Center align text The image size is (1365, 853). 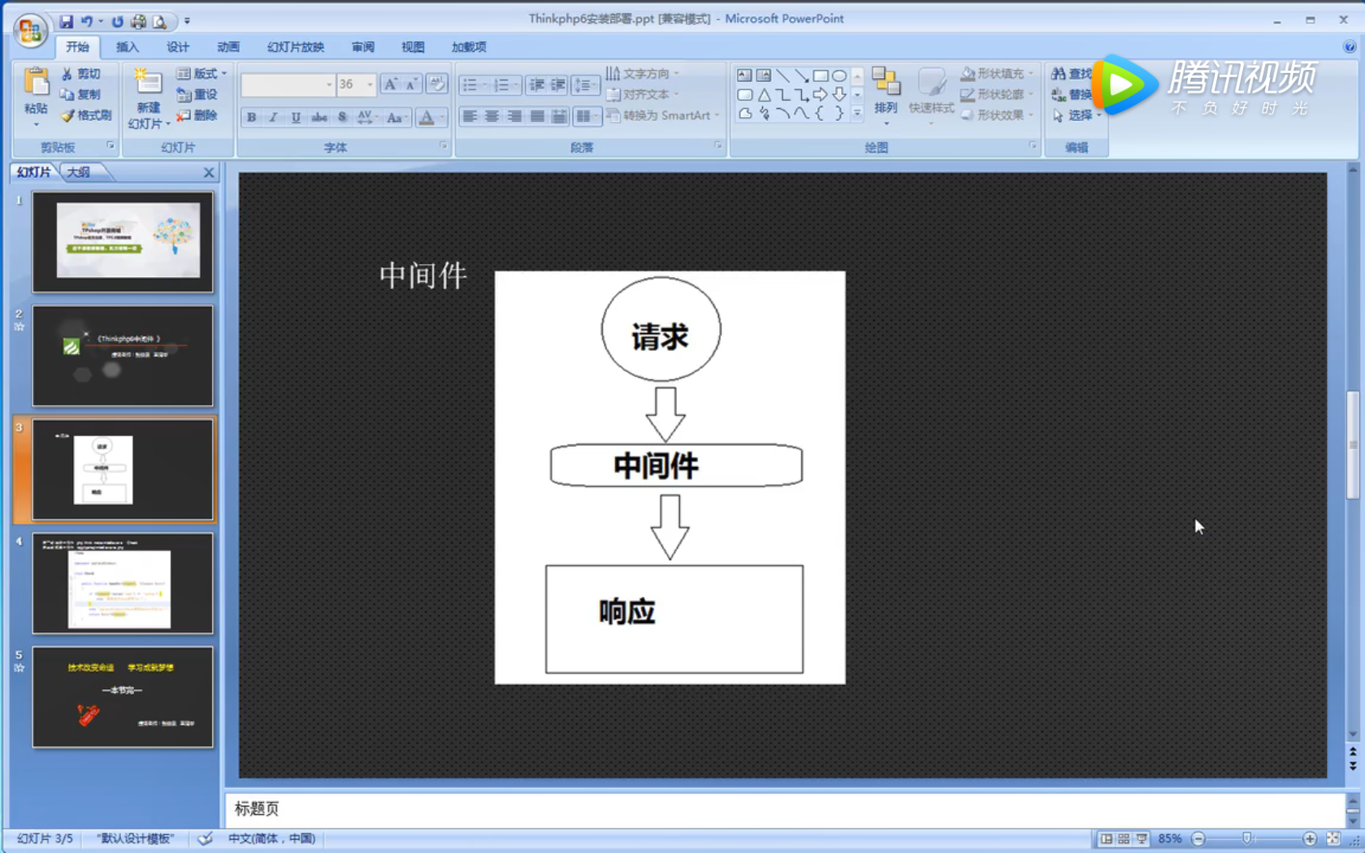coord(492,117)
